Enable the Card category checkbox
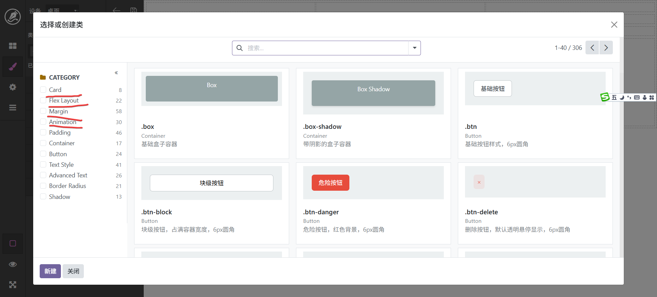Screen dimensions: 657x297 coord(43,90)
